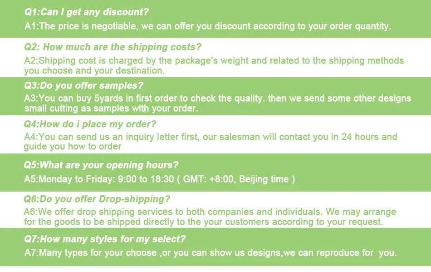Select the A2 shipping cost answer paragraph
The height and width of the screenshot is (272, 431).
[x=214, y=65]
